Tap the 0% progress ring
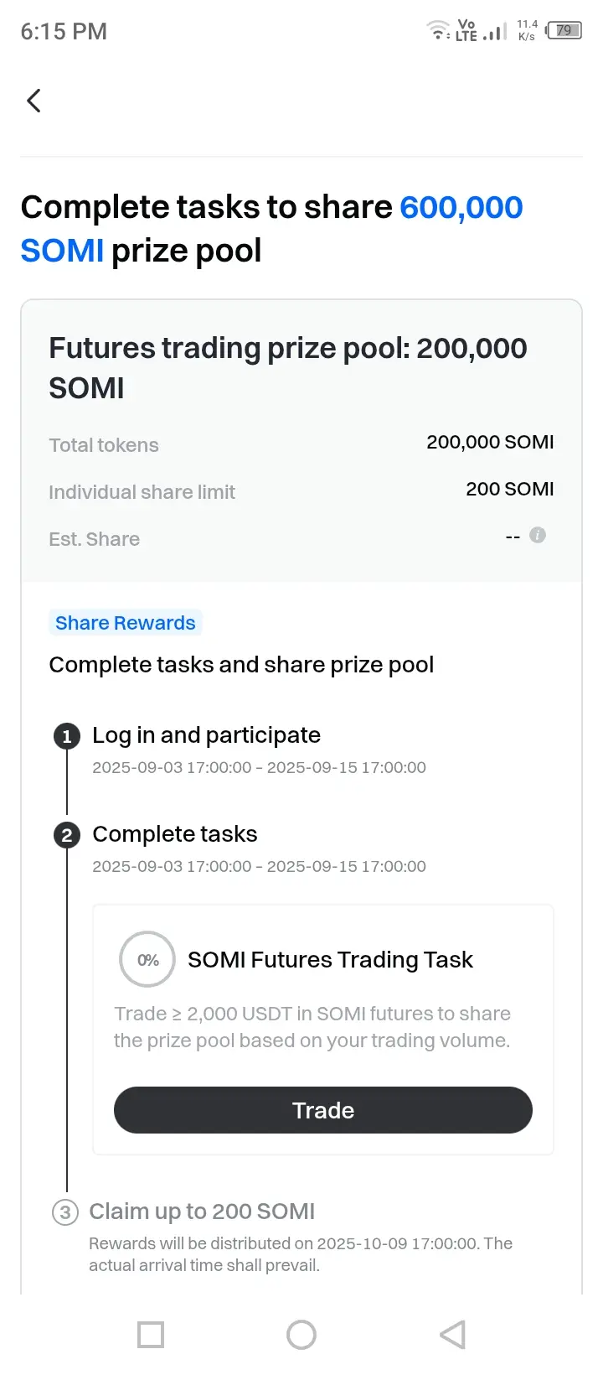This screenshot has height=1375, width=603. click(147, 960)
